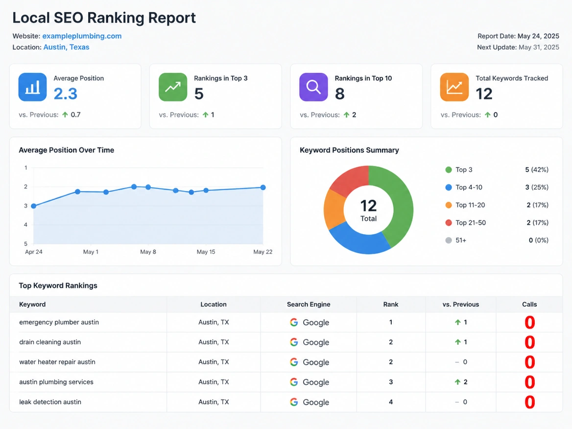
Task: Click the green up arrow under Total Keywords Tracked
Action: click(488, 115)
